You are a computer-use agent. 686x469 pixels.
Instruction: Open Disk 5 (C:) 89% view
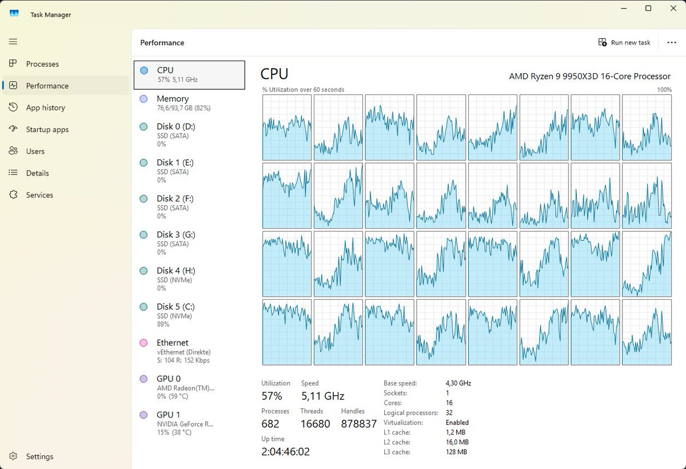(x=189, y=315)
